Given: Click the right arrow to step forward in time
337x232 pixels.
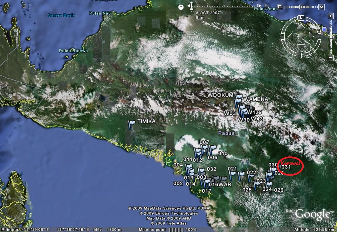Looking at the screenshot, I should [x=260, y=6].
